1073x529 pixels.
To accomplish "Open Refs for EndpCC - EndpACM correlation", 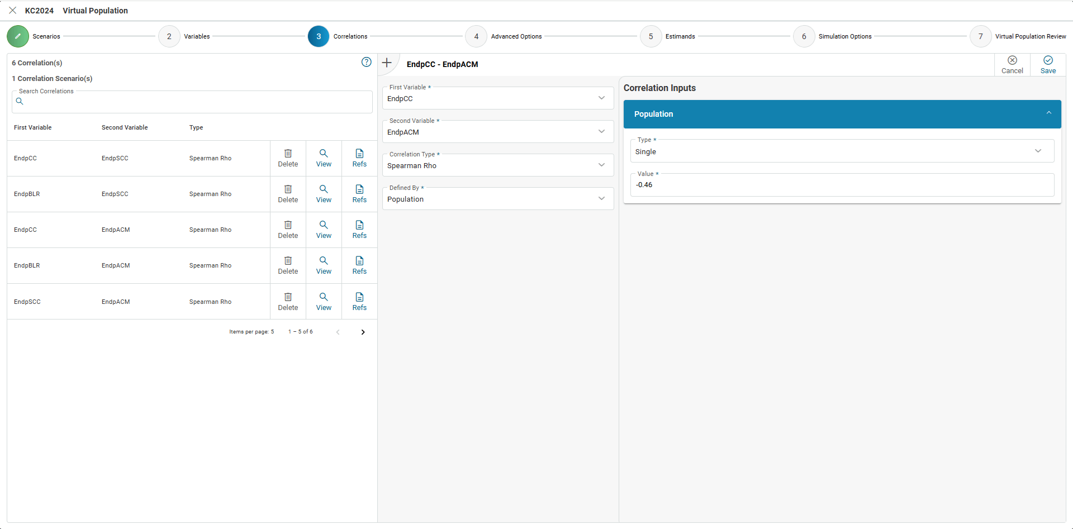I will point(359,230).
